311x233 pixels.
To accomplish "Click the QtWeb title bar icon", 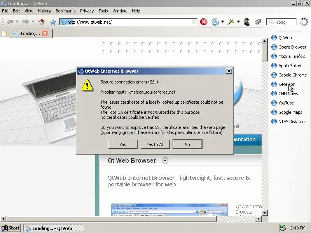I will tap(3, 3).
